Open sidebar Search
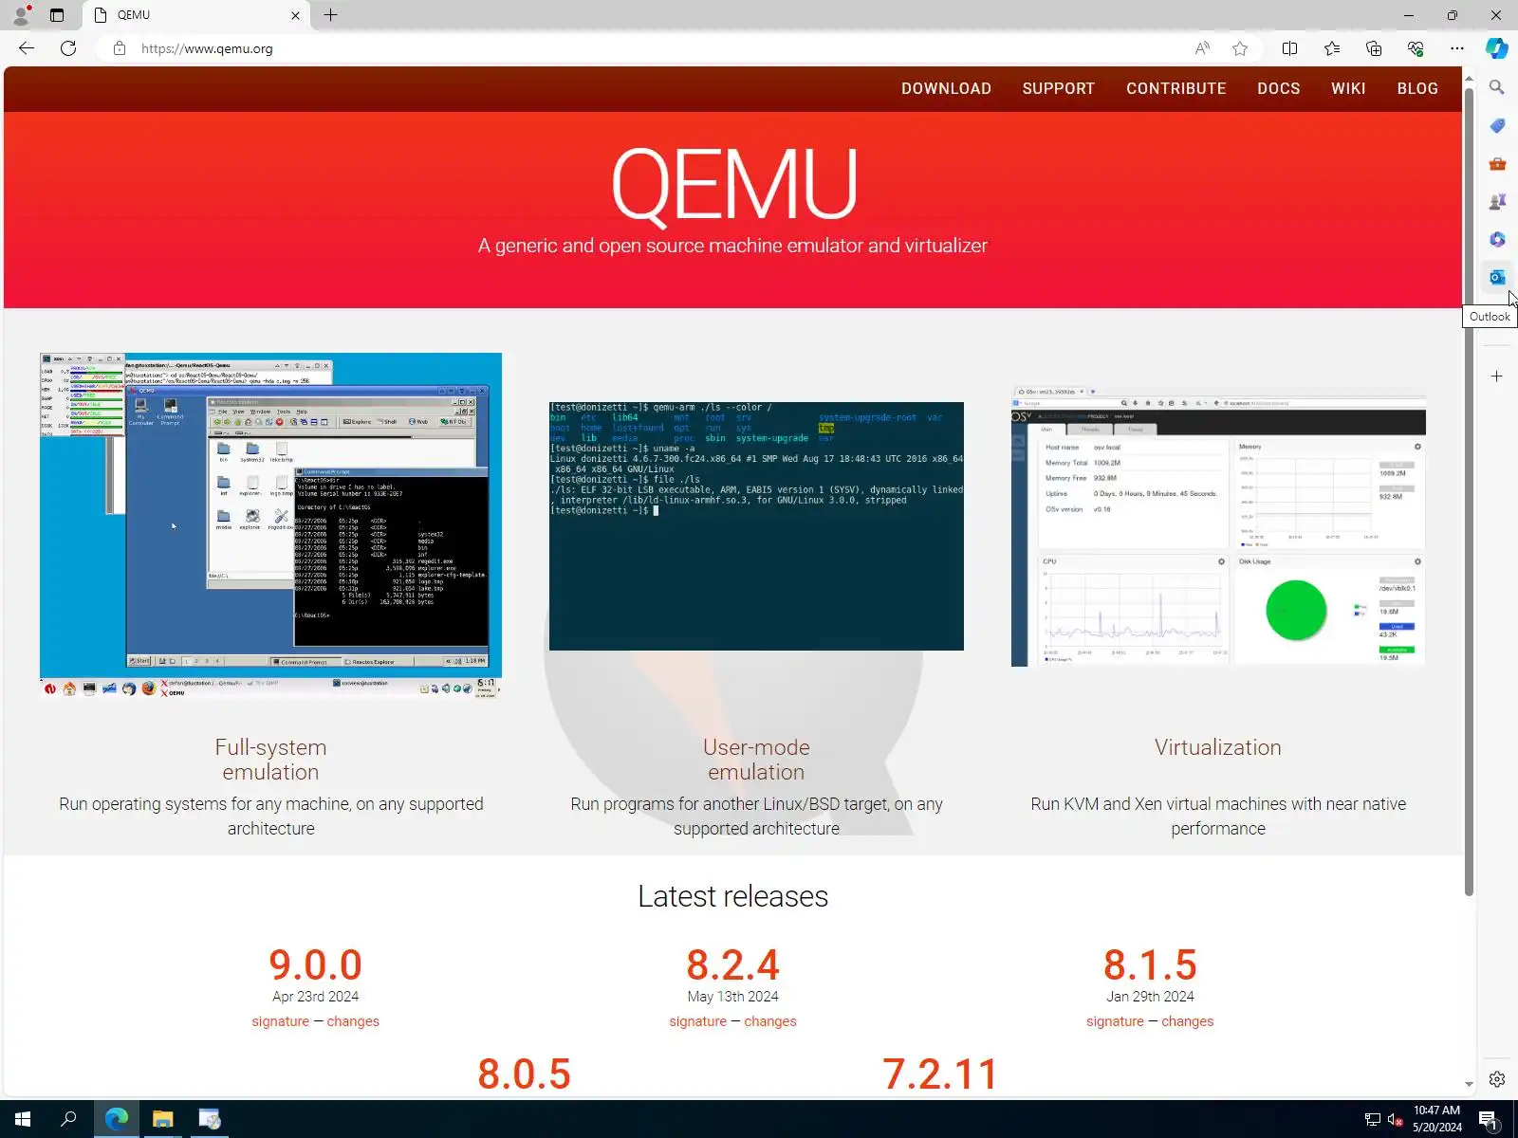Image resolution: width=1518 pixels, height=1138 pixels. (x=1497, y=87)
